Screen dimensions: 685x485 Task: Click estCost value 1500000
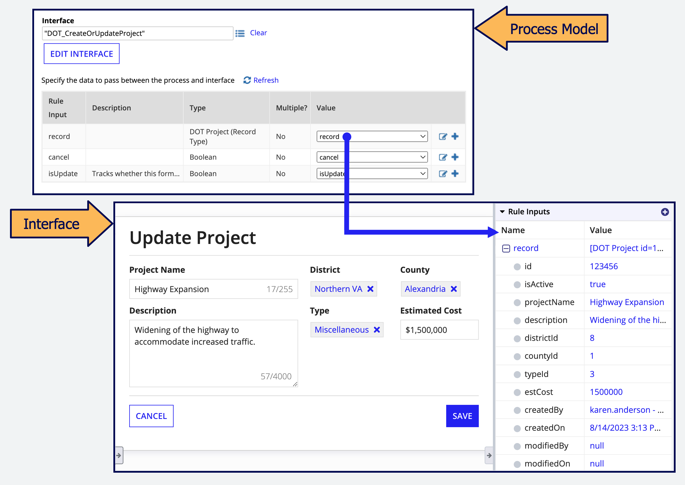pyautogui.click(x=606, y=392)
